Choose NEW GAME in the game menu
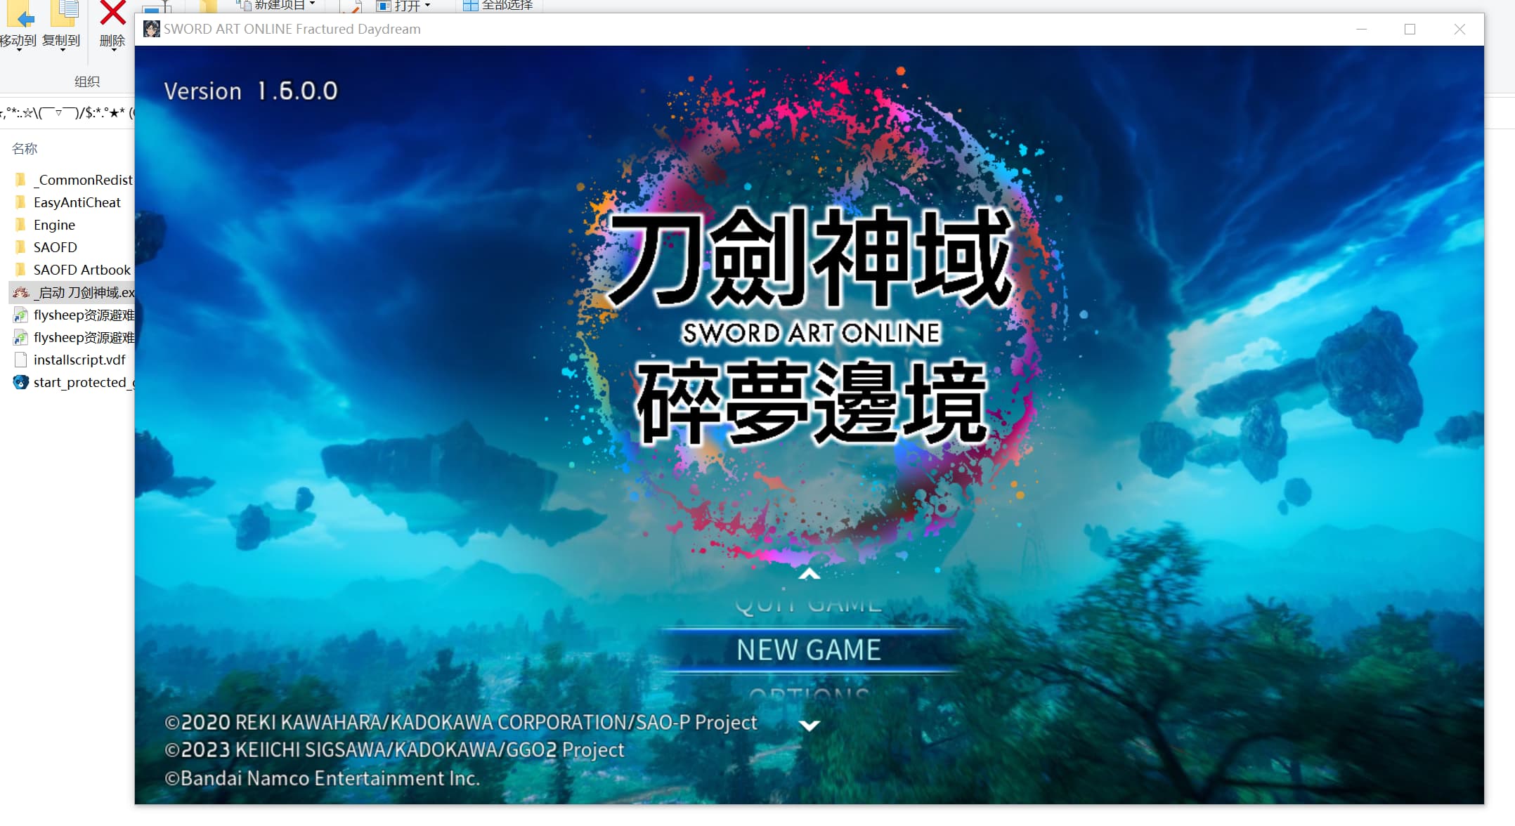 809,650
